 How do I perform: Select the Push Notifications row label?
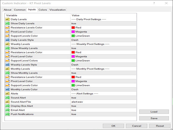pyautogui.click(x=22, y=114)
